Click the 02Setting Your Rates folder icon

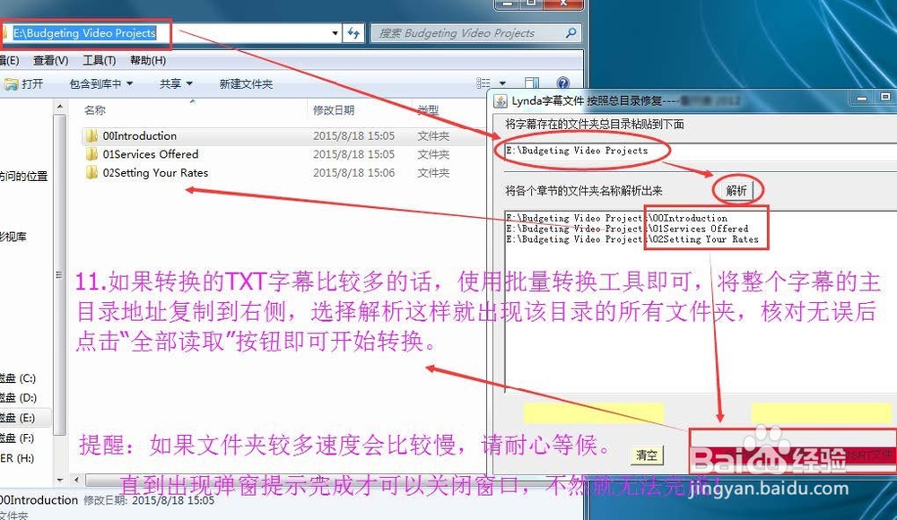click(91, 173)
